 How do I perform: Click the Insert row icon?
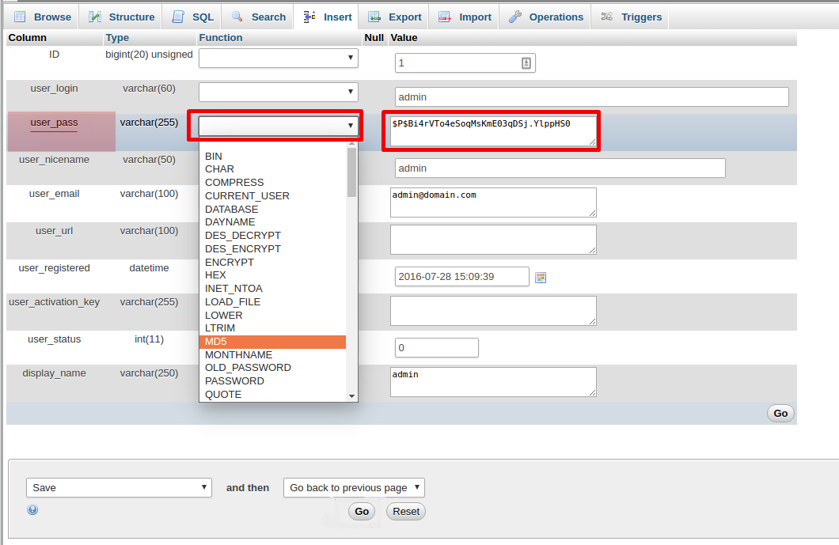pyautogui.click(x=309, y=17)
